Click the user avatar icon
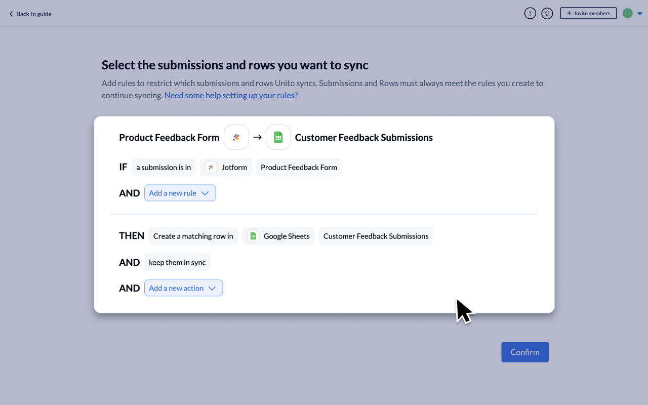The height and width of the screenshot is (405, 648). coord(627,13)
